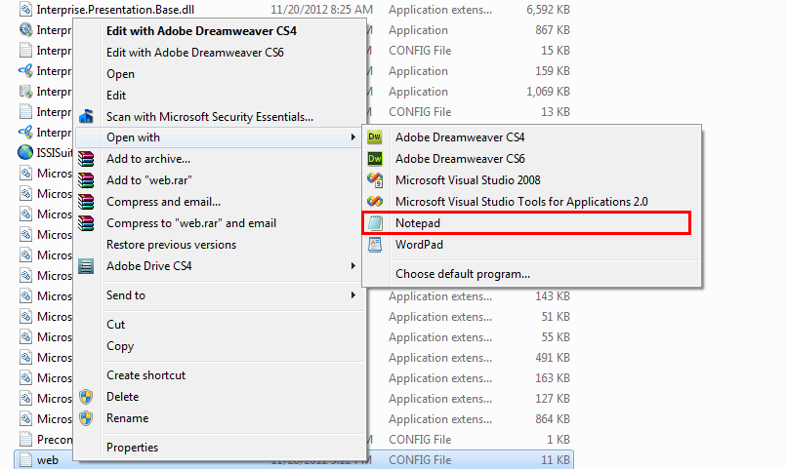
Task: Pick Microsoft Visual Studio Tools for Applications 2.0
Action: pyautogui.click(x=521, y=202)
